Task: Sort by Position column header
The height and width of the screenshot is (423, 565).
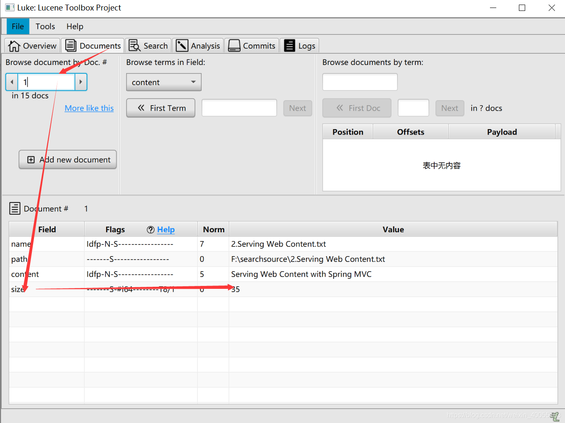Action: point(348,132)
